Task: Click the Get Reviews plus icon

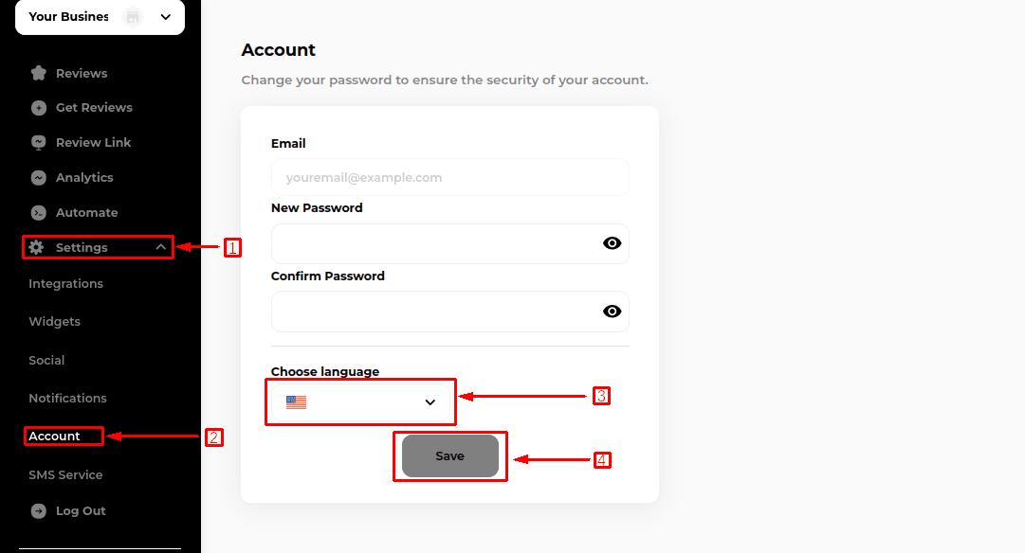Action: coord(38,108)
